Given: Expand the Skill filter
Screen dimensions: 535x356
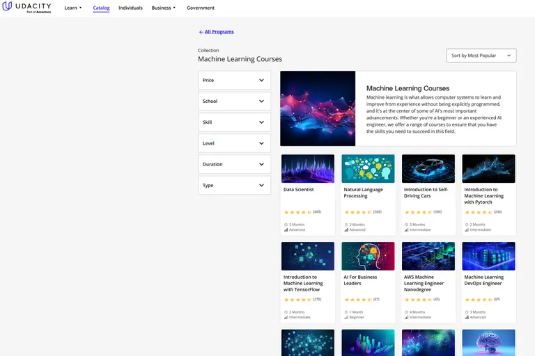Looking at the screenshot, I should 234,122.
